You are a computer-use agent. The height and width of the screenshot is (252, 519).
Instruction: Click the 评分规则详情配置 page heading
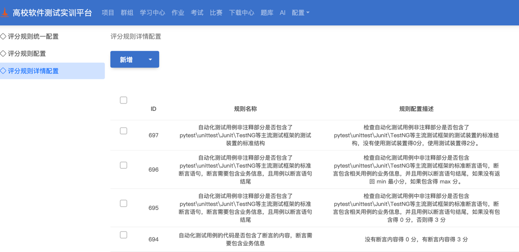coord(136,36)
